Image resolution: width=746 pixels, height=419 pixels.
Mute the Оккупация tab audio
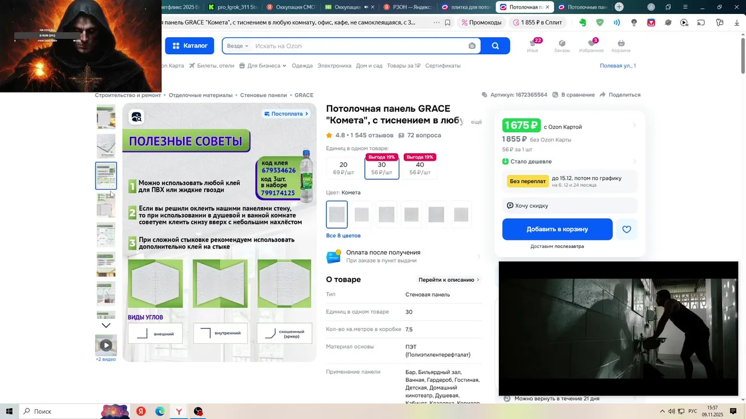click(x=366, y=7)
